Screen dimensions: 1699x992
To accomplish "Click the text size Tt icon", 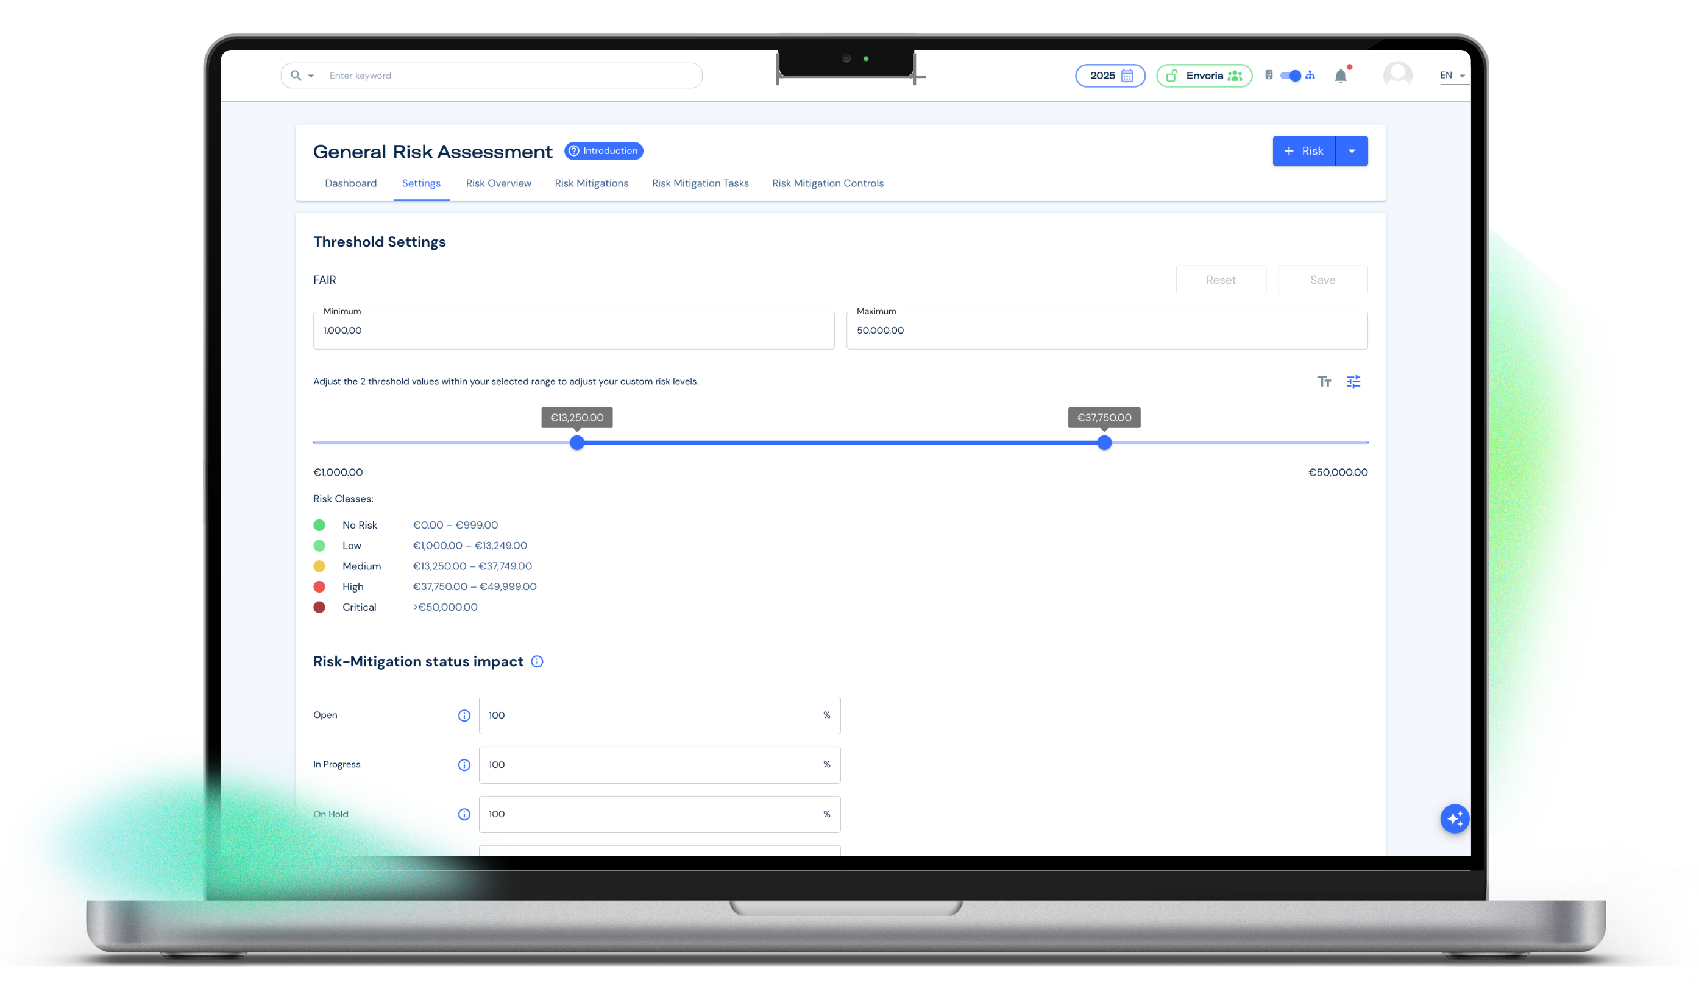I will click(1324, 381).
